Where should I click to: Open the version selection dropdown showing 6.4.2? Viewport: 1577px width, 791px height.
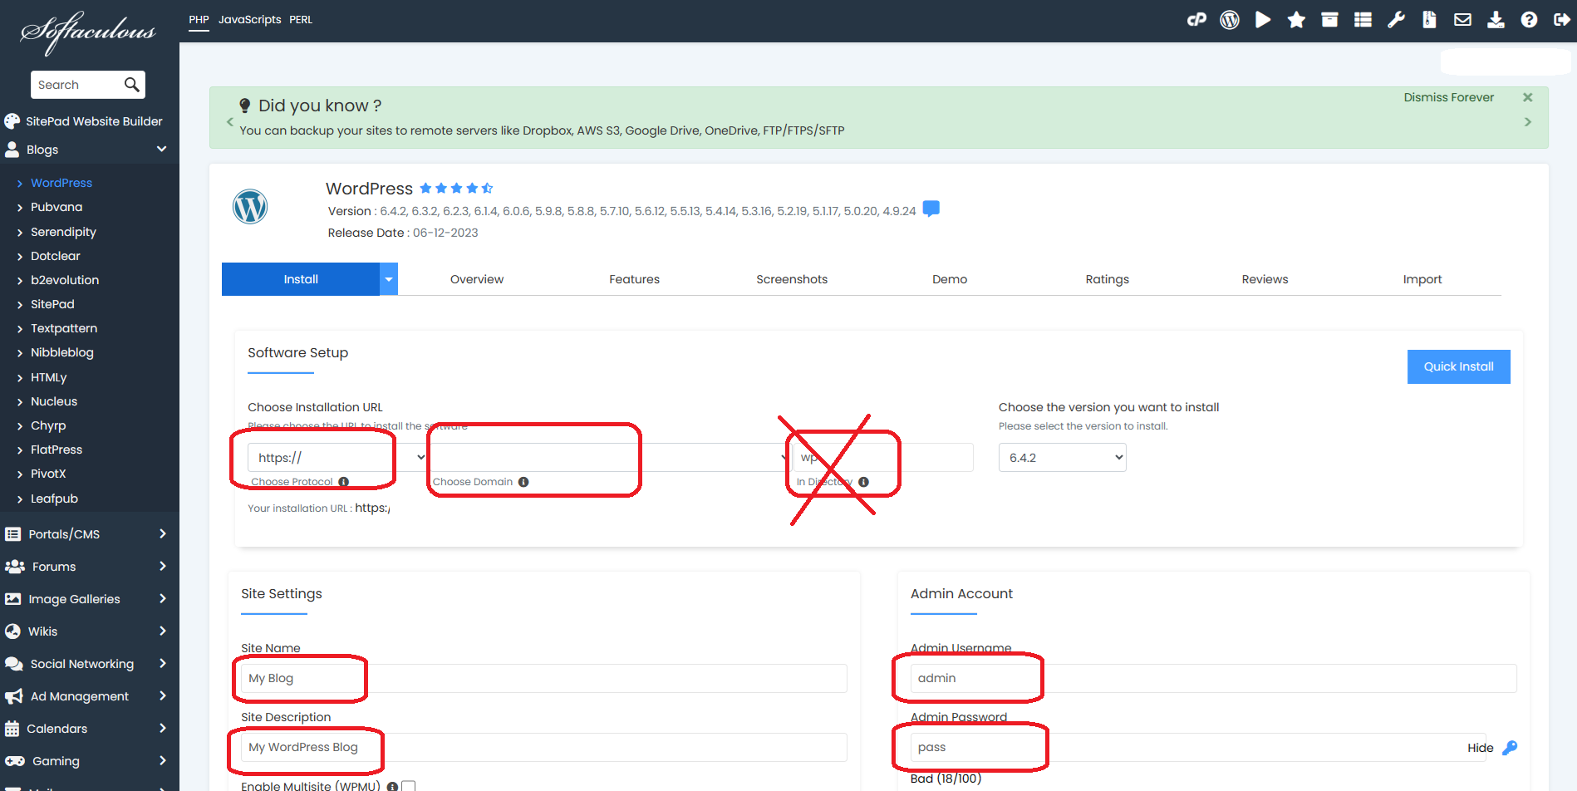[x=1062, y=457]
